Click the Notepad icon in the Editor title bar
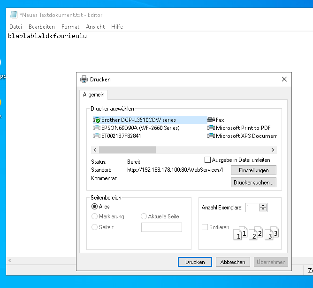The image size is (313, 288). tap(14, 15)
